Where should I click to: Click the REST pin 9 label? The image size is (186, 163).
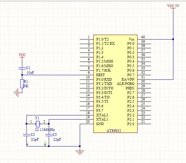100,75
